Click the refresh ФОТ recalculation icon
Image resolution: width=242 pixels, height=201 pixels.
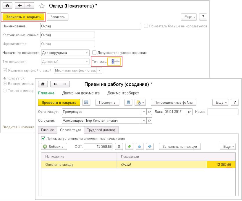[119, 147]
